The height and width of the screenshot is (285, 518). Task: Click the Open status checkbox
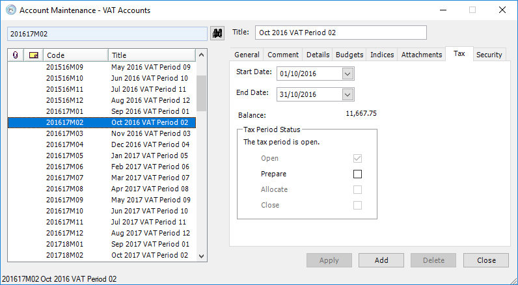357,159
